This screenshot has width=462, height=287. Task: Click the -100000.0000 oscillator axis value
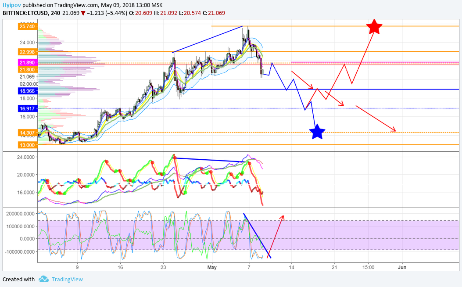(20, 251)
